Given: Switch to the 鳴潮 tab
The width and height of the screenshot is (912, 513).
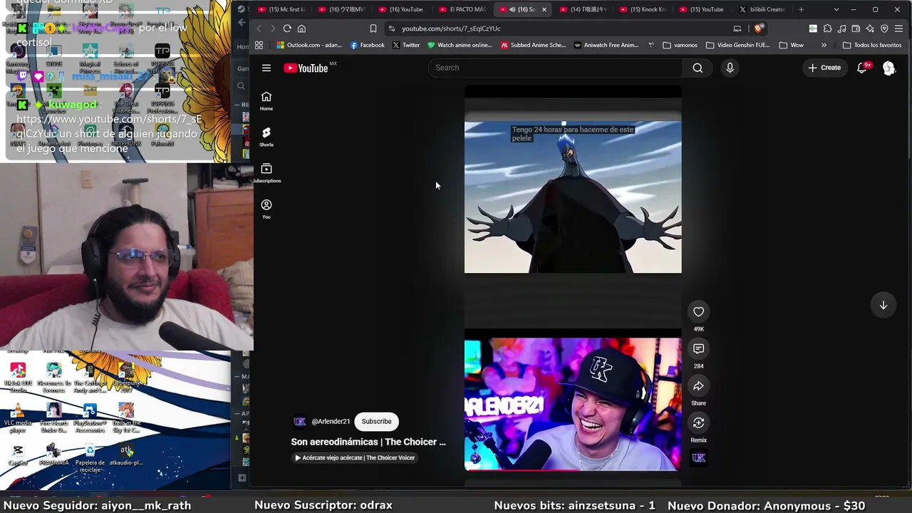Looking at the screenshot, I should point(584,9).
